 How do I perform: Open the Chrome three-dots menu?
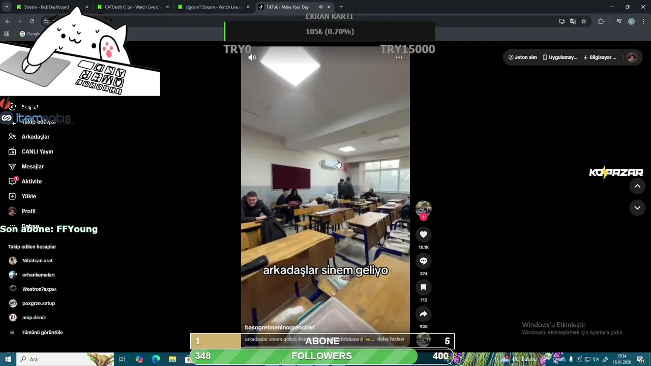point(643,21)
